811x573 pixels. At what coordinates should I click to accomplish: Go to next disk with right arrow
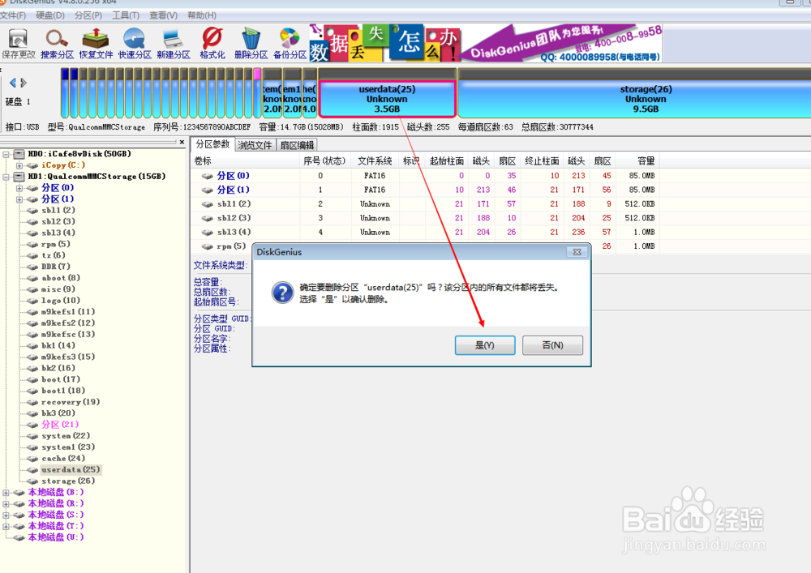point(24,82)
